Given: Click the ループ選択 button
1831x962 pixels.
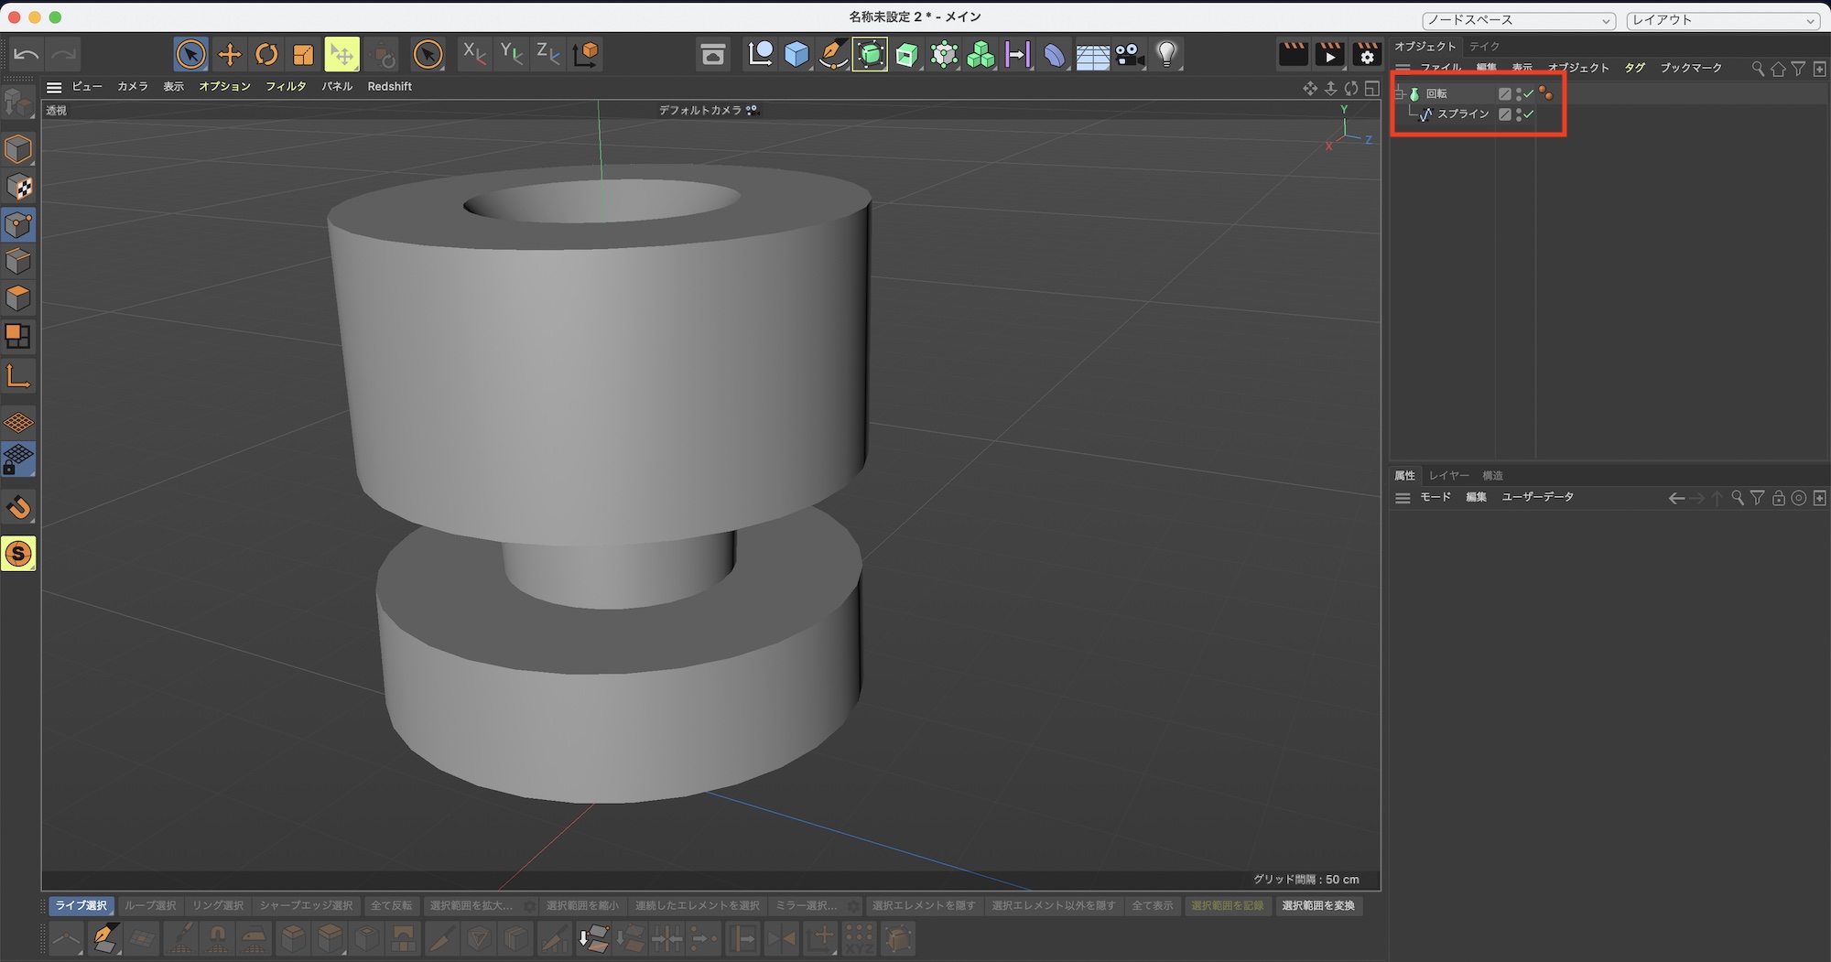Looking at the screenshot, I should point(150,905).
